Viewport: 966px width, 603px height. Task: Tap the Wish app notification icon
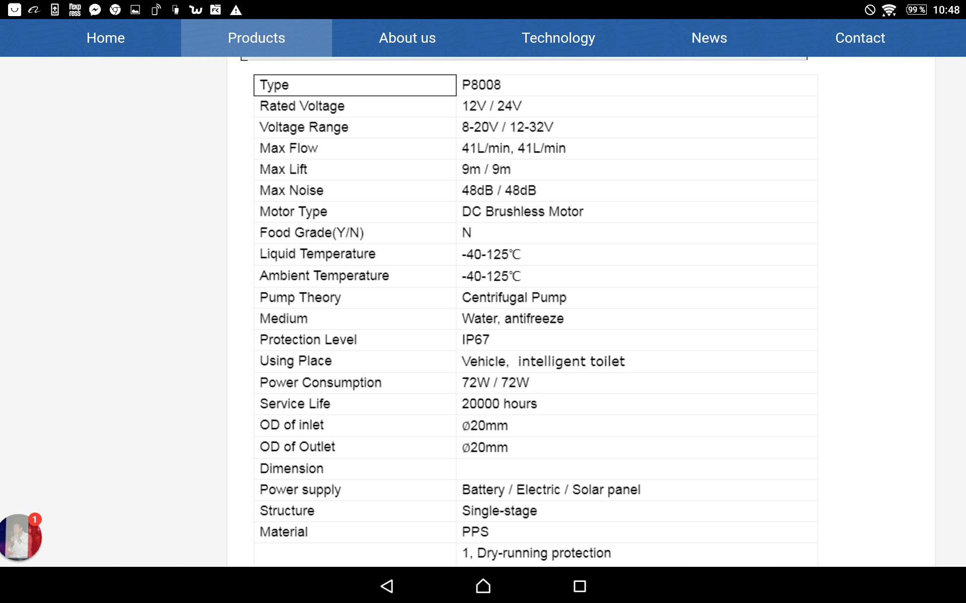click(x=195, y=10)
